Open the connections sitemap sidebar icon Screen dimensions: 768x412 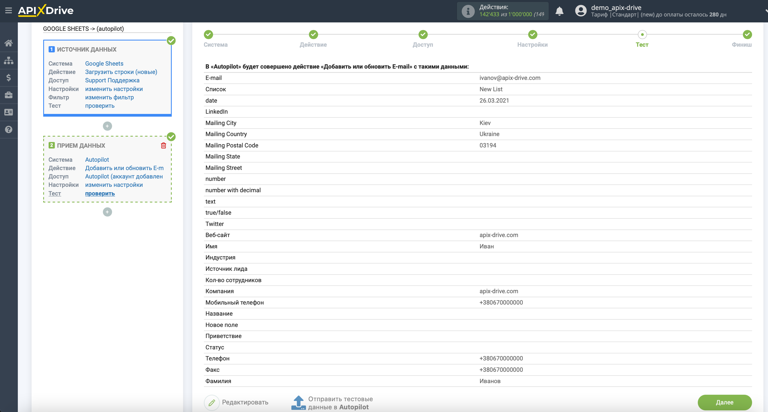[x=9, y=60]
